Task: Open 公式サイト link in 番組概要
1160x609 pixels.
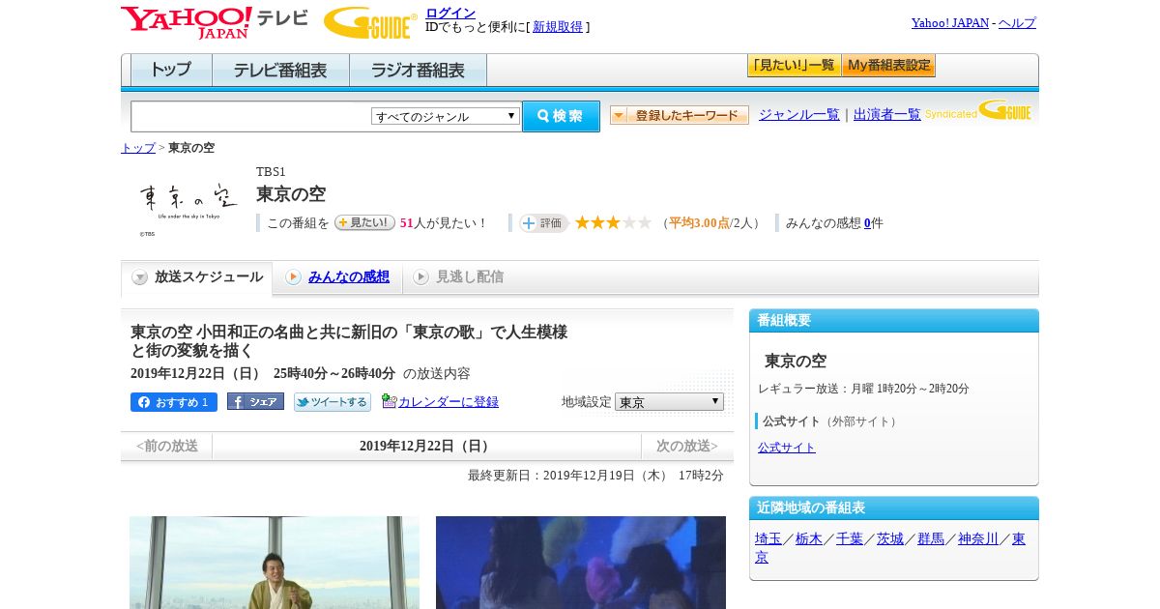Action: (787, 448)
